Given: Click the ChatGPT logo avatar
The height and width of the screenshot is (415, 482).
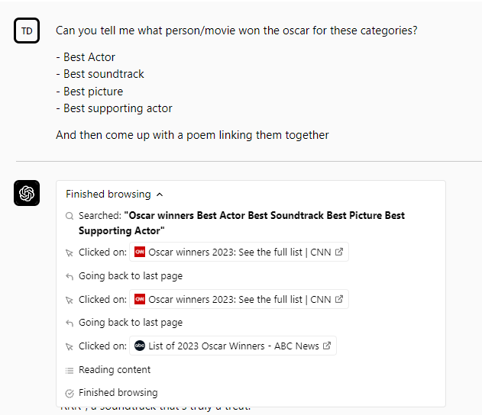Looking at the screenshot, I should (x=27, y=193).
